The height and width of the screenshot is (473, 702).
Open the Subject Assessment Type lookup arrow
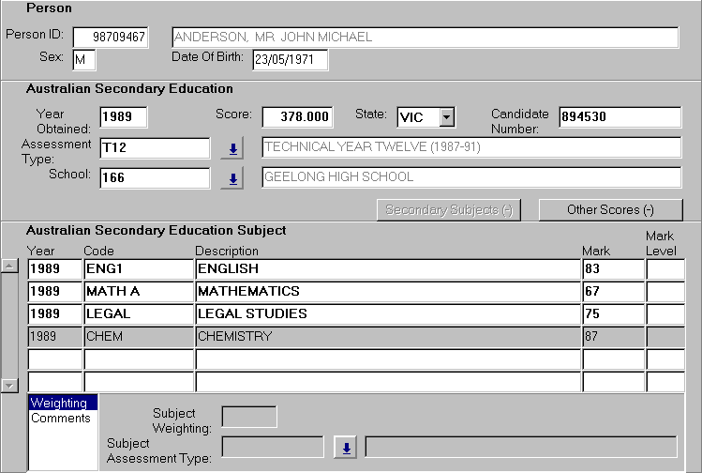point(346,448)
